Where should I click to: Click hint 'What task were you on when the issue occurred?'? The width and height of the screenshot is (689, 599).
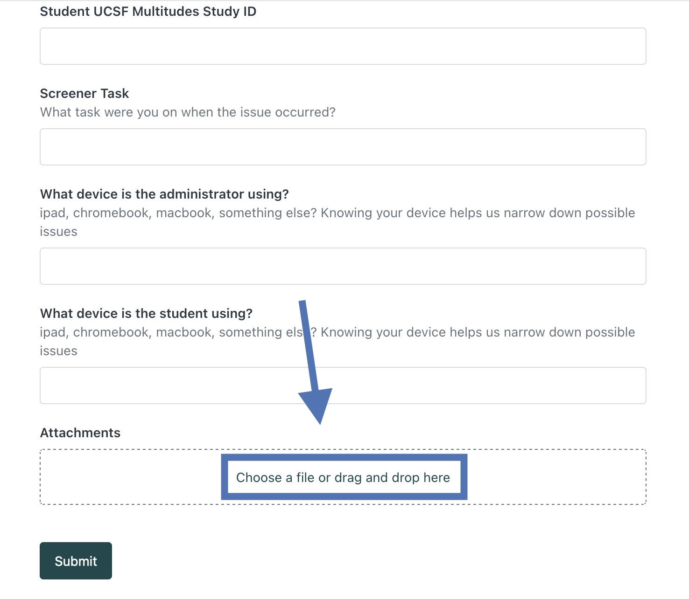(x=188, y=112)
